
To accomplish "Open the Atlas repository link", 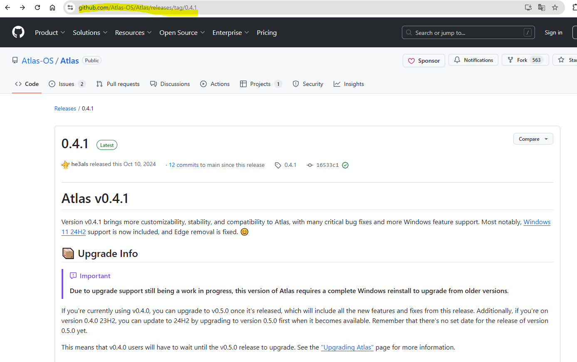I will click(x=69, y=61).
